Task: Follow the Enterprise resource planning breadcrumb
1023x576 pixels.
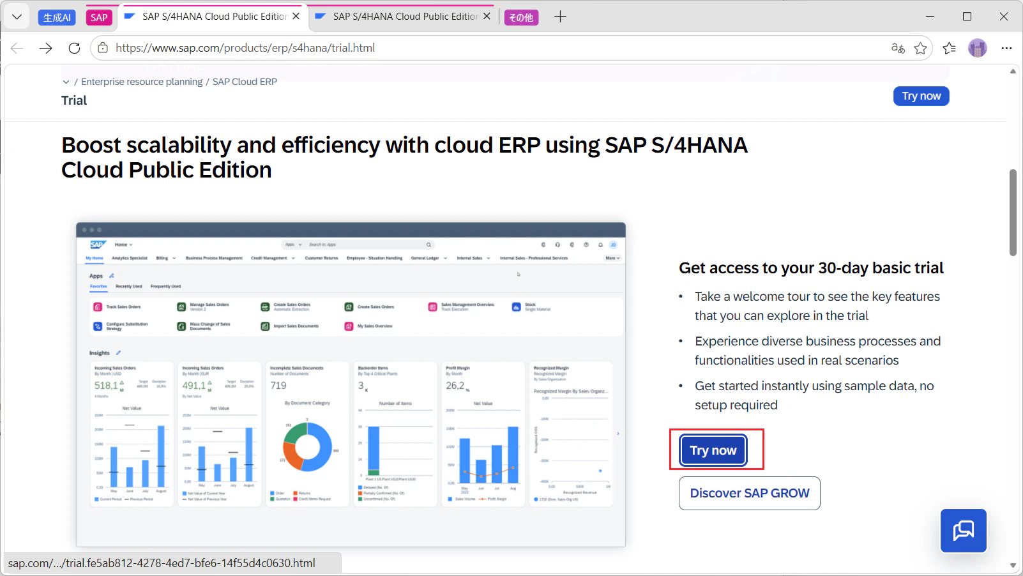Action: 142,82
